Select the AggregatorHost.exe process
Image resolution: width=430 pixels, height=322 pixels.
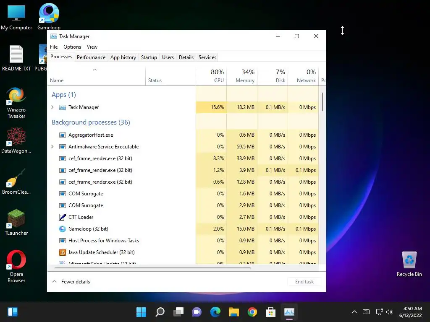click(183, 135)
